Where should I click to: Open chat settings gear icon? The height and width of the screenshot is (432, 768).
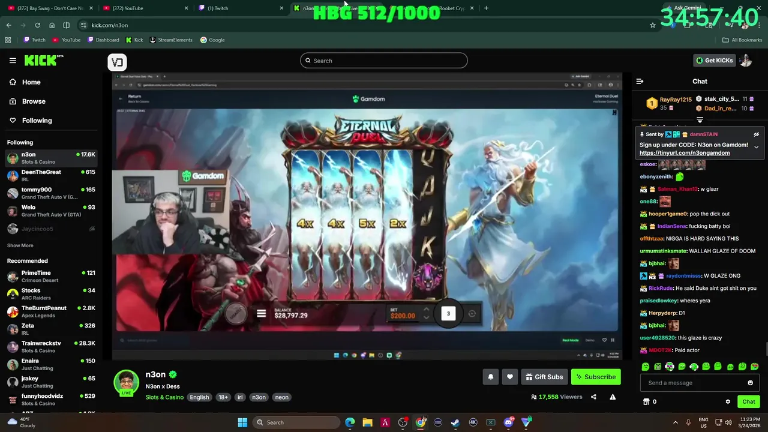click(728, 401)
